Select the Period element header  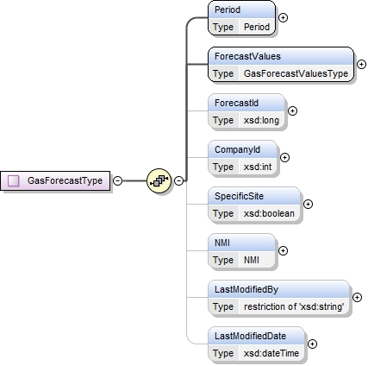coord(241,9)
